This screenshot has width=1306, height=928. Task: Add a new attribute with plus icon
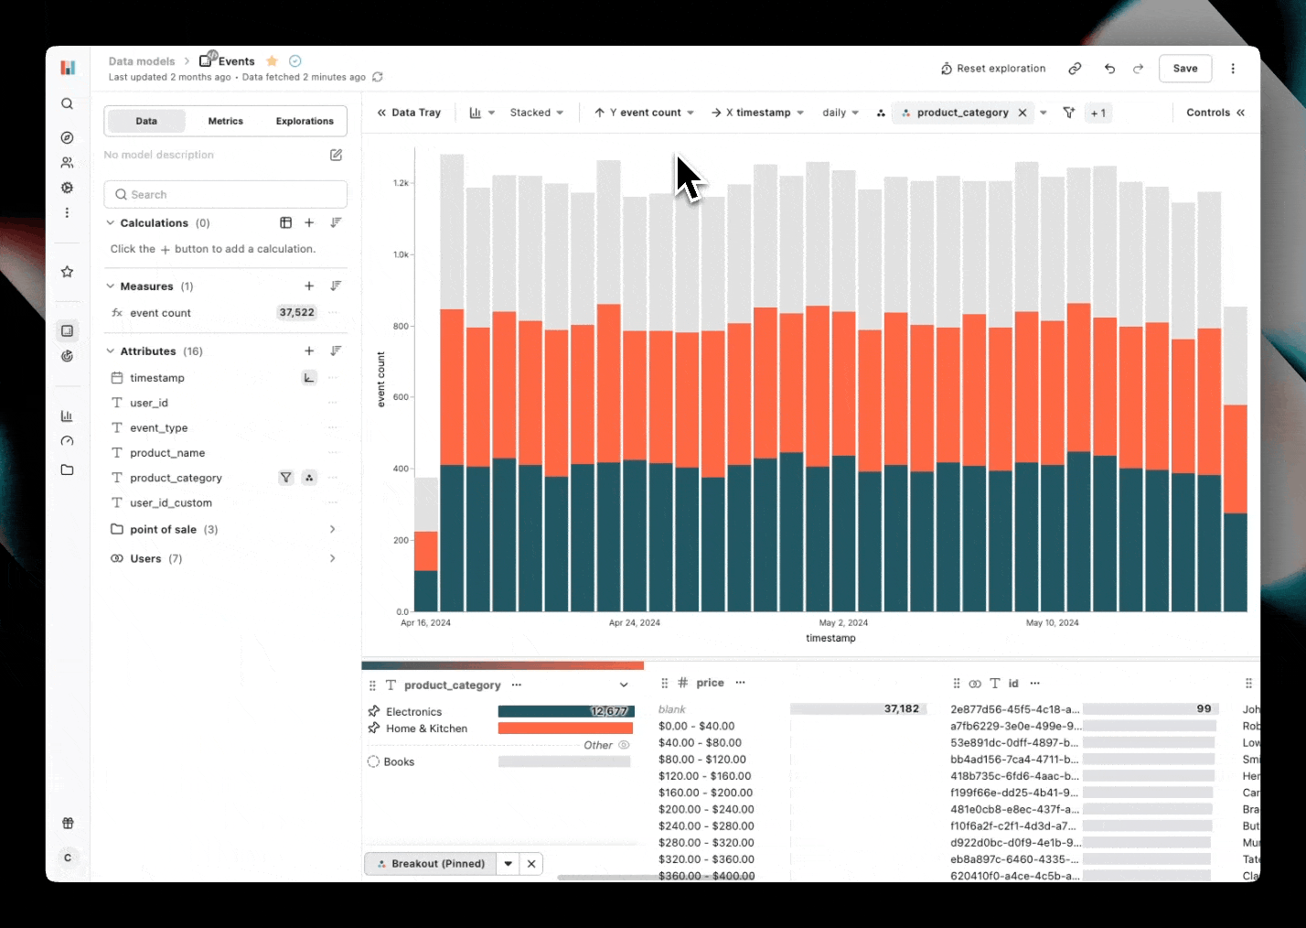pyautogui.click(x=309, y=351)
